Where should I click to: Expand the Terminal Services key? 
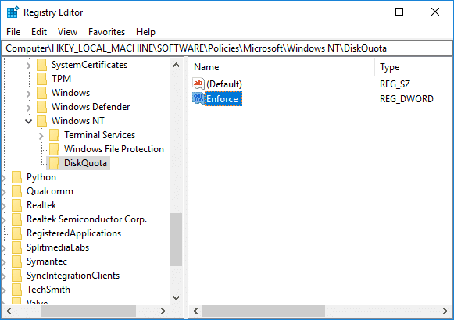(41, 135)
